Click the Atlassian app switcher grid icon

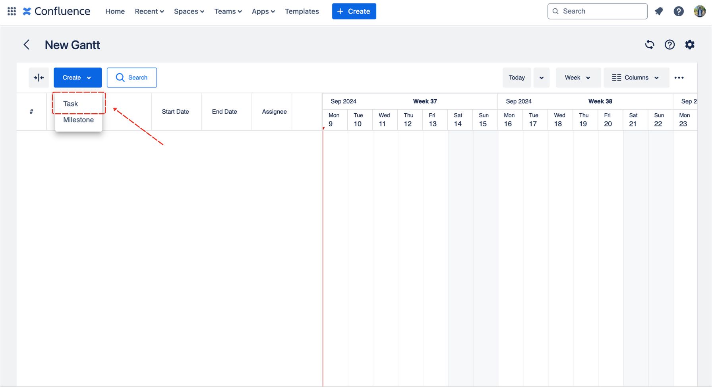[11, 11]
